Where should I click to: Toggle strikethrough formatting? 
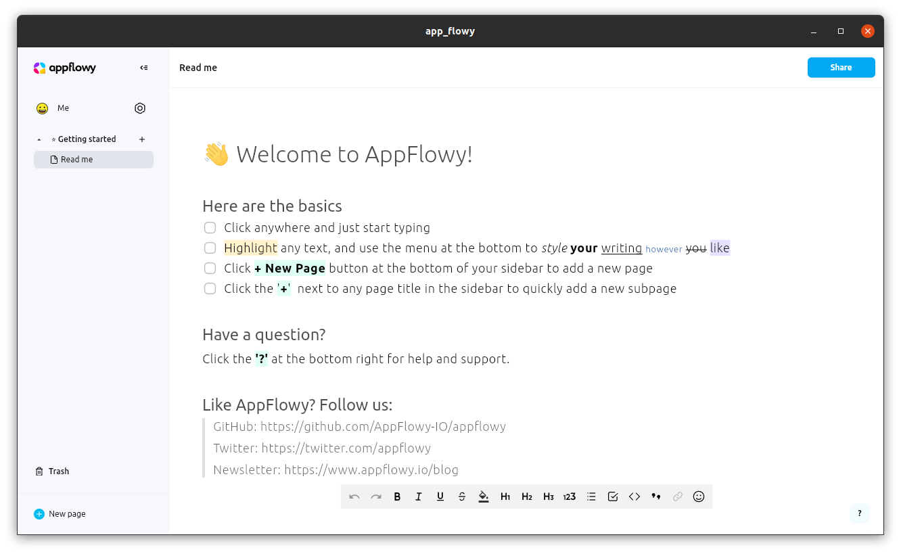point(461,496)
